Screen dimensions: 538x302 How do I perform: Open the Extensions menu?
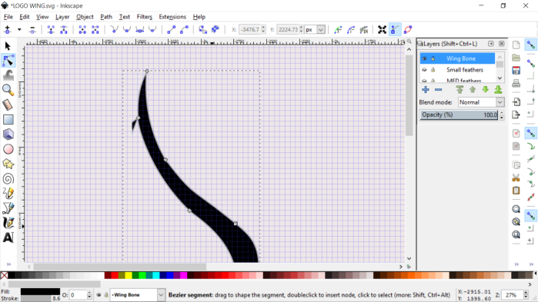(172, 17)
